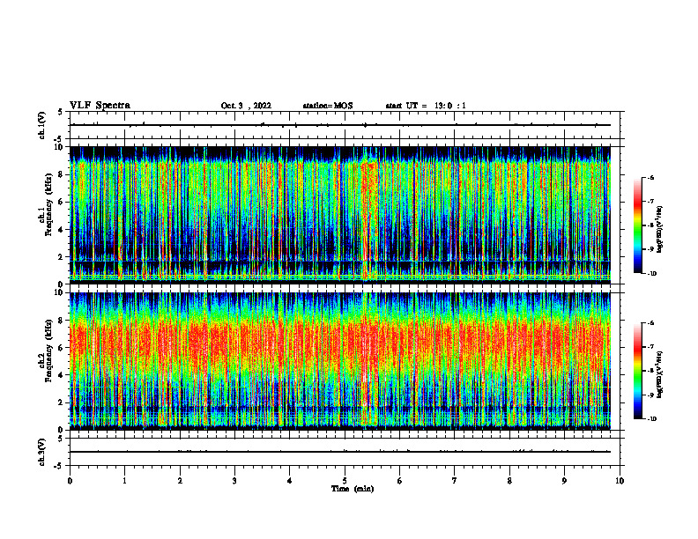Click time axis tick label "9"

coord(564,481)
